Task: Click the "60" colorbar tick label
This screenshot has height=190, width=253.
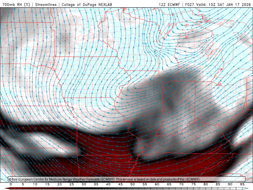Action: point(157,184)
